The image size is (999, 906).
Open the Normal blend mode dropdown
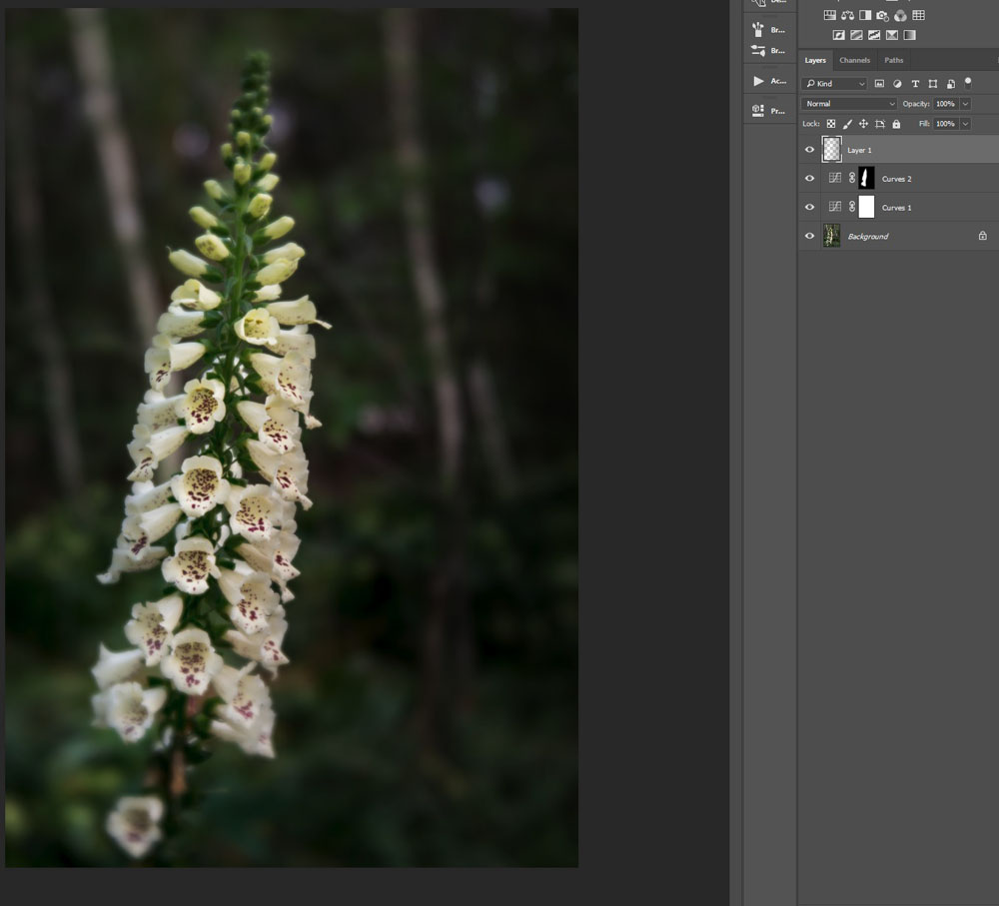(850, 104)
